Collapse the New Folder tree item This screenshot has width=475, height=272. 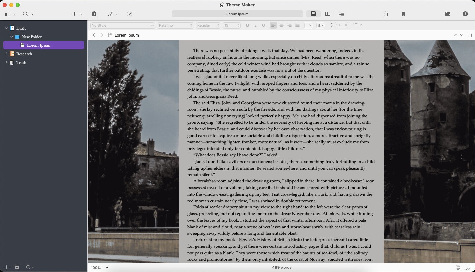click(11, 37)
